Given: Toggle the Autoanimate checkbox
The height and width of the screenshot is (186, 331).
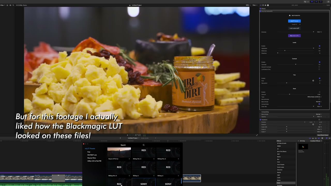Looking at the screenshot, I should pos(319,104).
